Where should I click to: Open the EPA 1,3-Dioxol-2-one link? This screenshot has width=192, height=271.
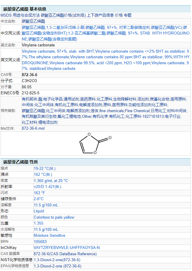58,266
